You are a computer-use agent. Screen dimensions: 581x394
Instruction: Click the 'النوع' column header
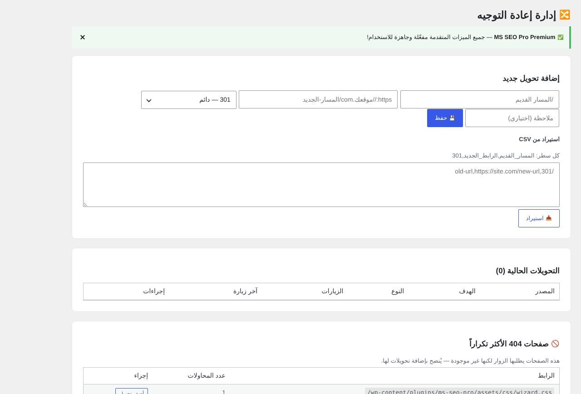coord(398,291)
